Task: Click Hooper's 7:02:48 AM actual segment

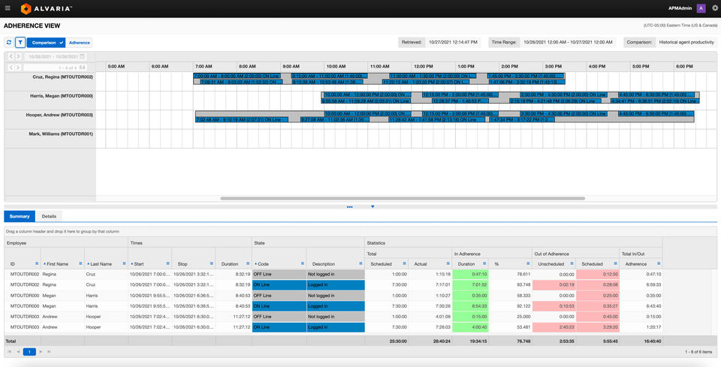Action: point(242,119)
